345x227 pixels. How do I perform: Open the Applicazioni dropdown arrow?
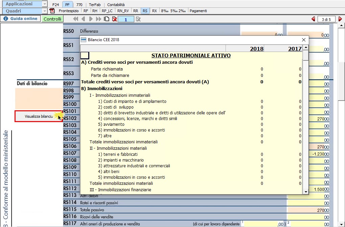coord(45,4)
